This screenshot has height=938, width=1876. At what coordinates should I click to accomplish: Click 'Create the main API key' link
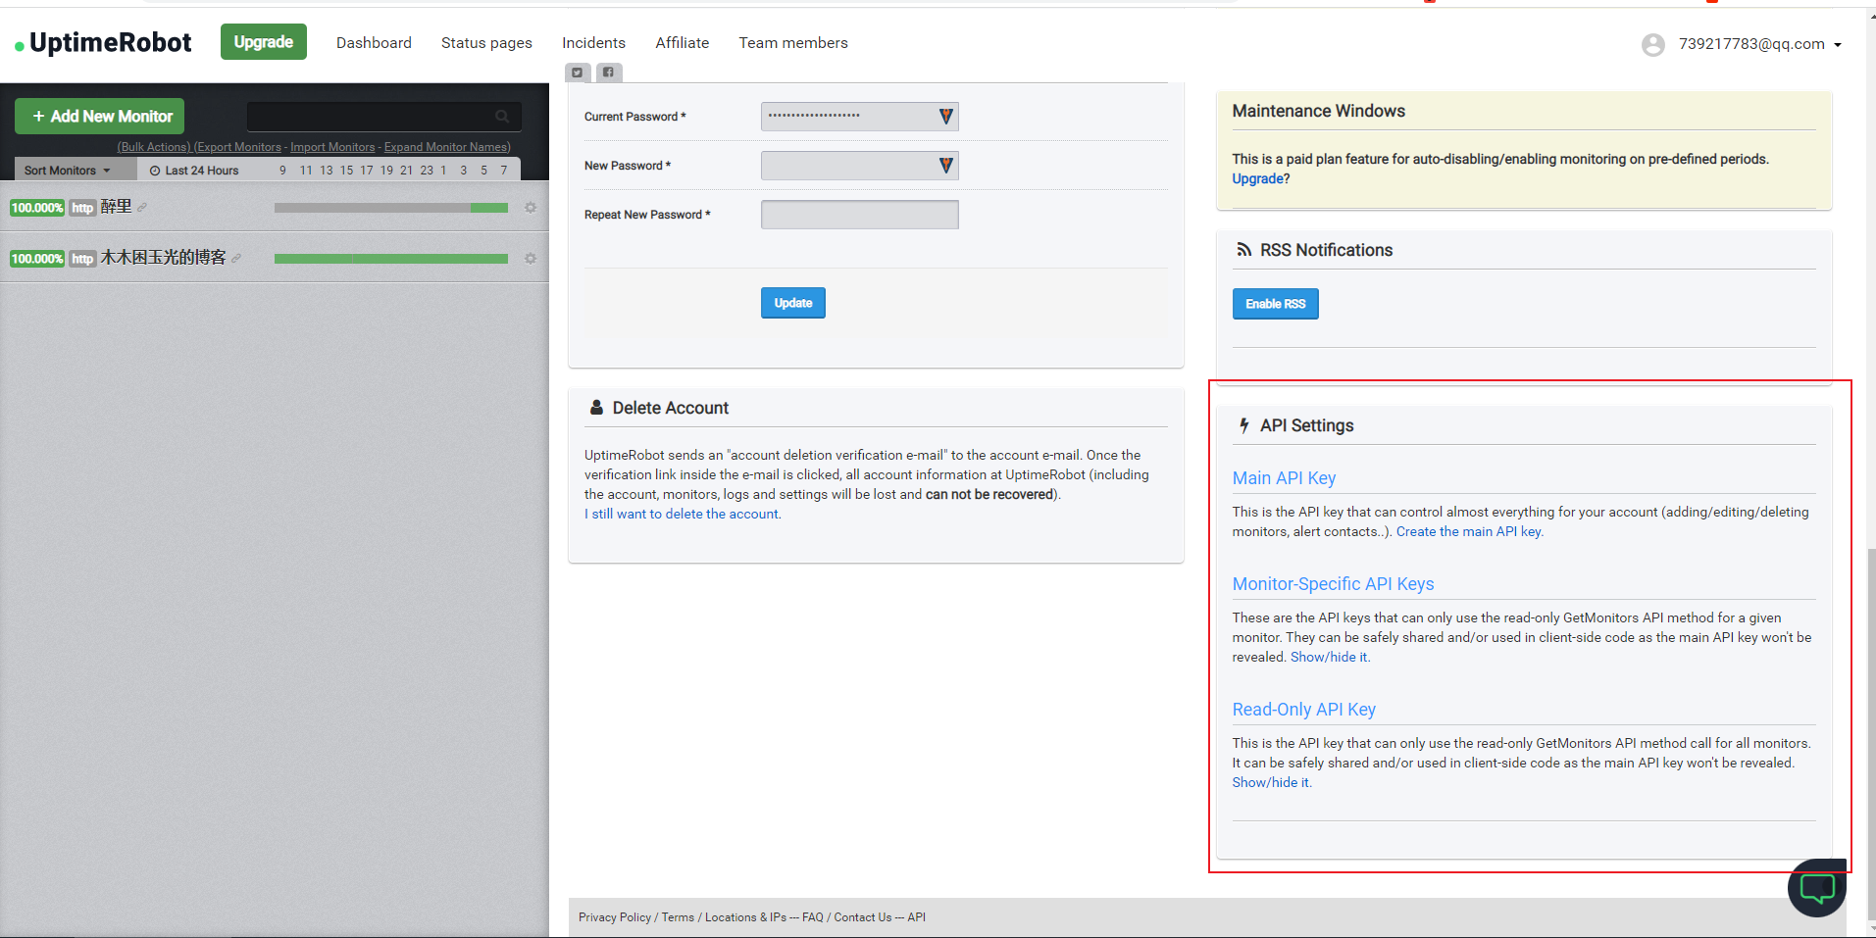[x=1469, y=531]
